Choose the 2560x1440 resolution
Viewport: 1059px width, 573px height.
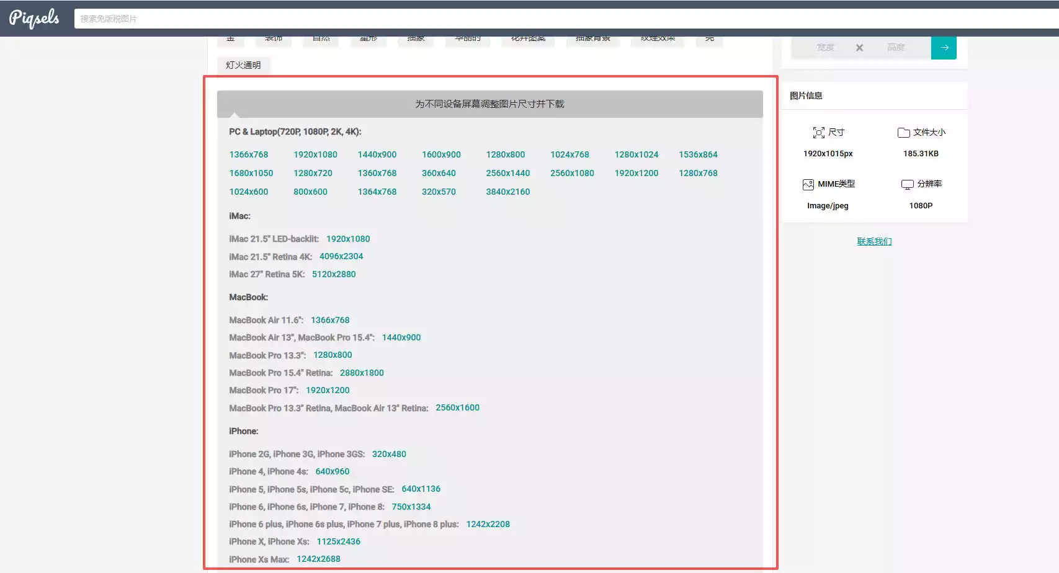[508, 174]
